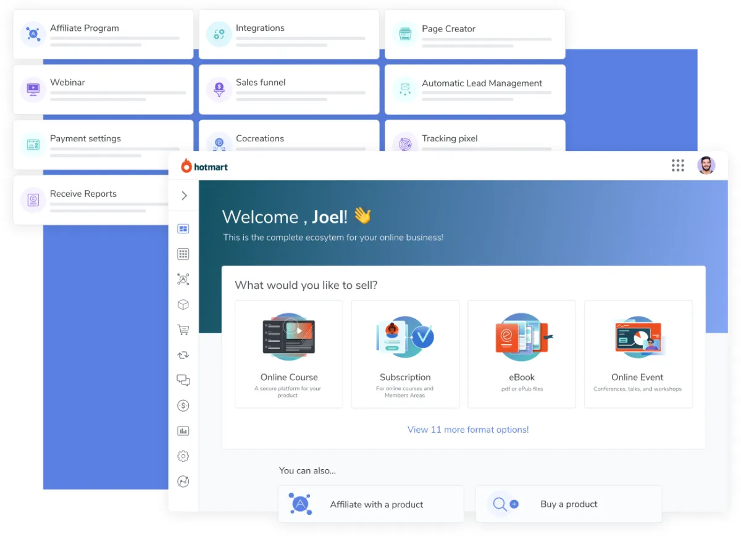Click View 11 more format options link
Viewport: 741px width, 537px height.
(468, 430)
